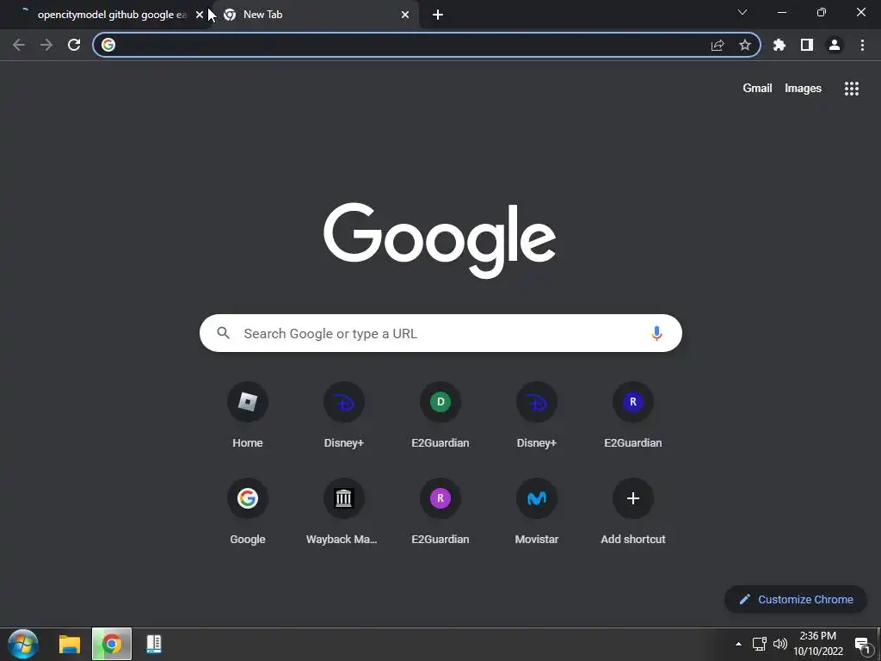Viewport: 881px width, 661px height.
Task: Expand the tab search chevron
Action: coord(742,12)
